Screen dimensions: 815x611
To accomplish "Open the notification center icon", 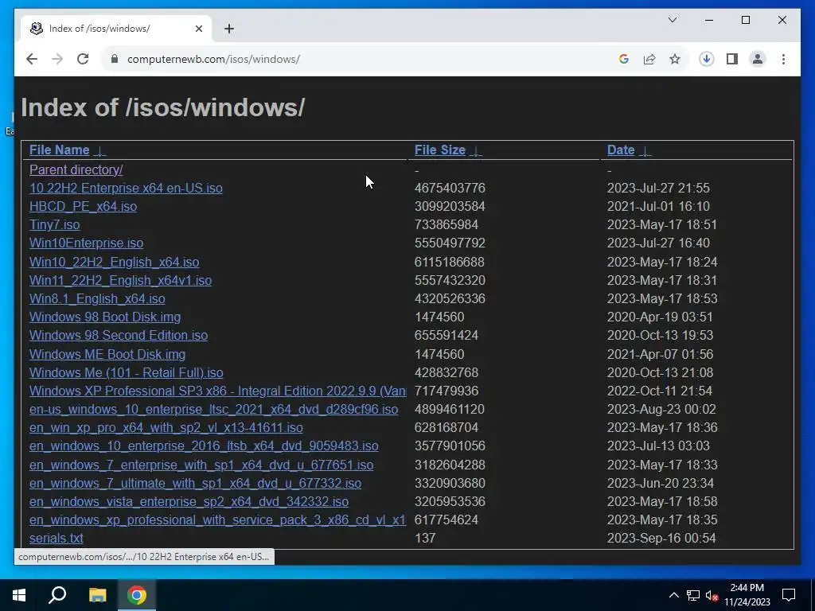I will tap(789, 595).
